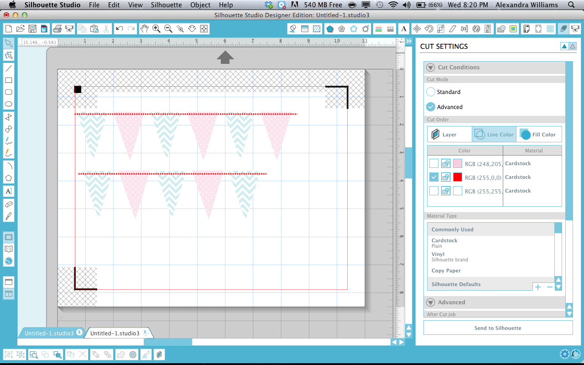This screenshot has height=365, width=584.
Task: Open the Text Style window
Action: pyautogui.click(x=404, y=29)
